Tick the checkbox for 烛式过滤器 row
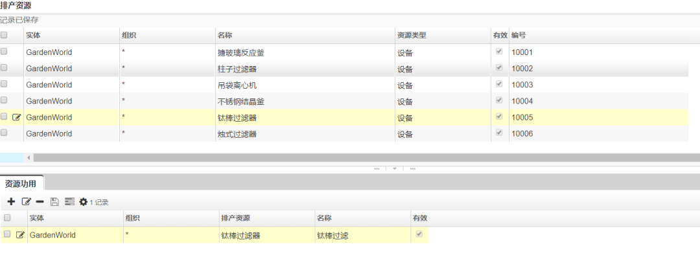The height and width of the screenshot is (255, 700). click(4, 133)
